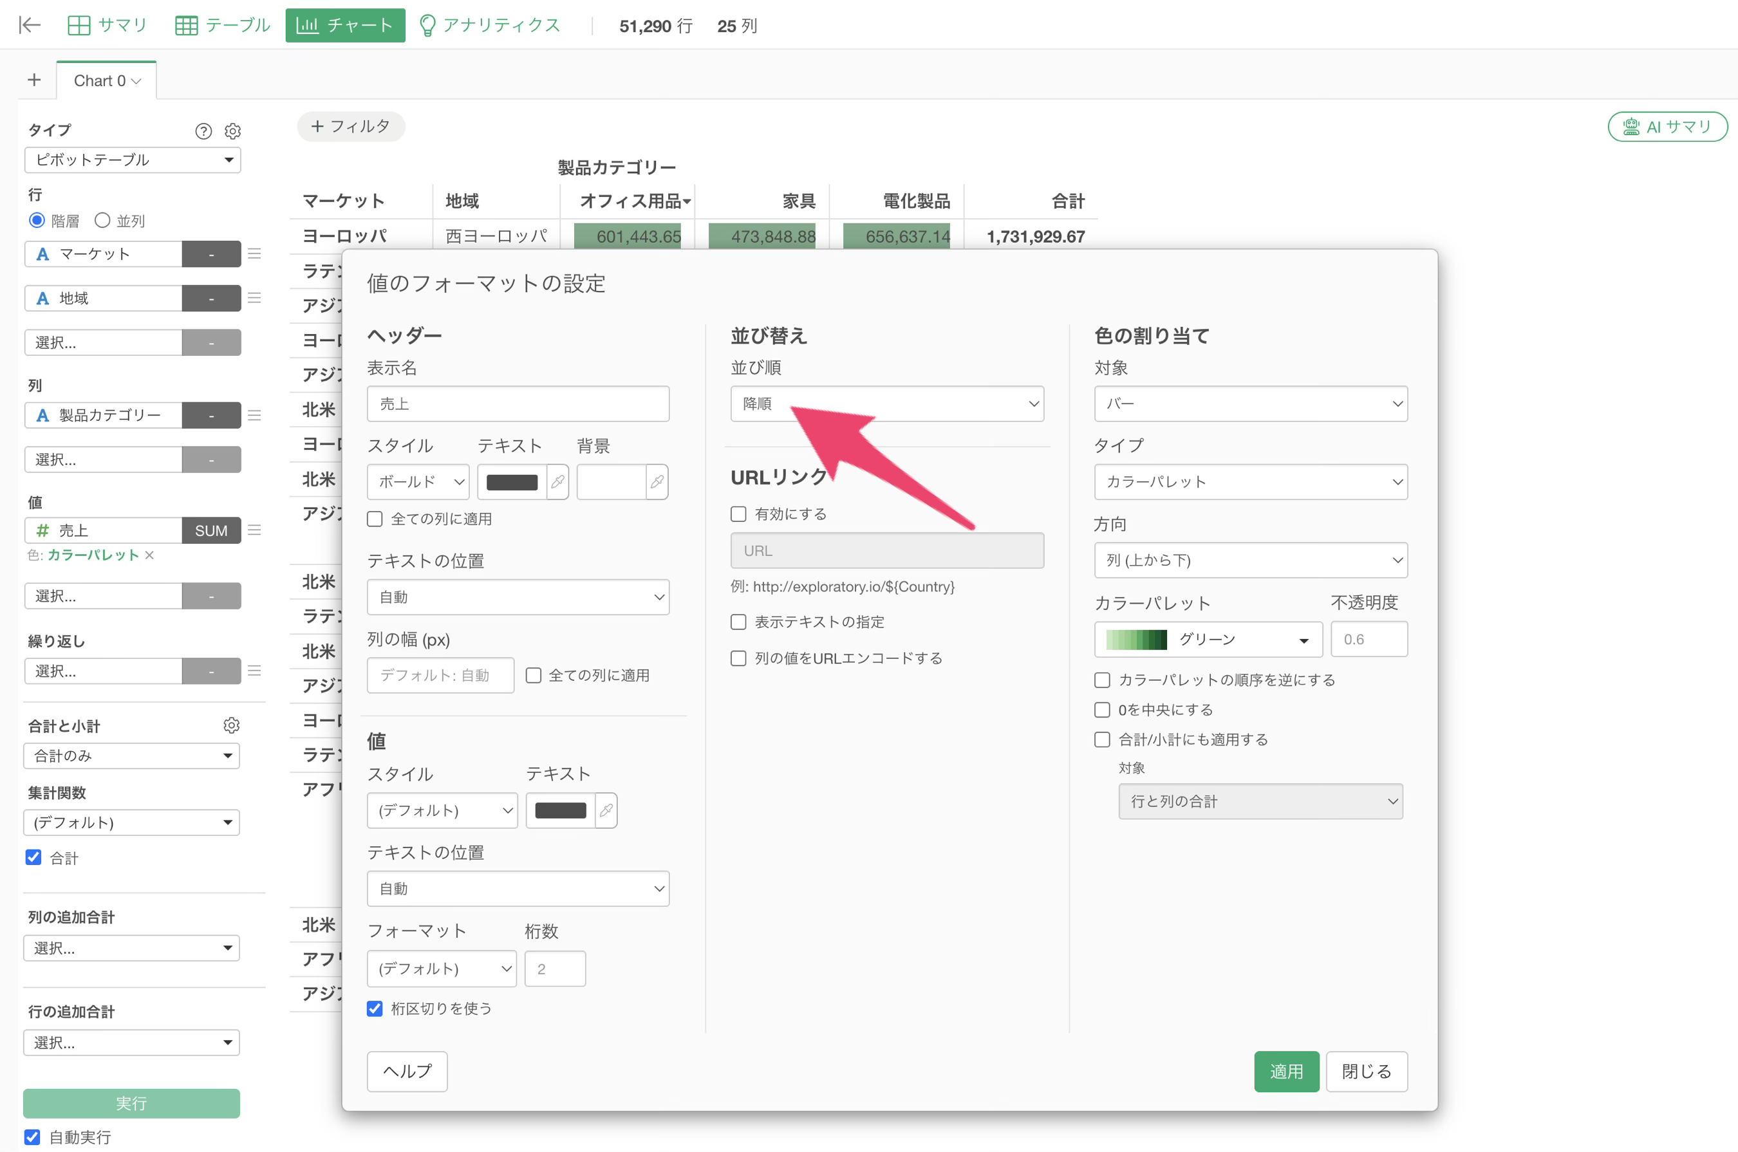Open menu icon beside 地域 row field

(254, 297)
